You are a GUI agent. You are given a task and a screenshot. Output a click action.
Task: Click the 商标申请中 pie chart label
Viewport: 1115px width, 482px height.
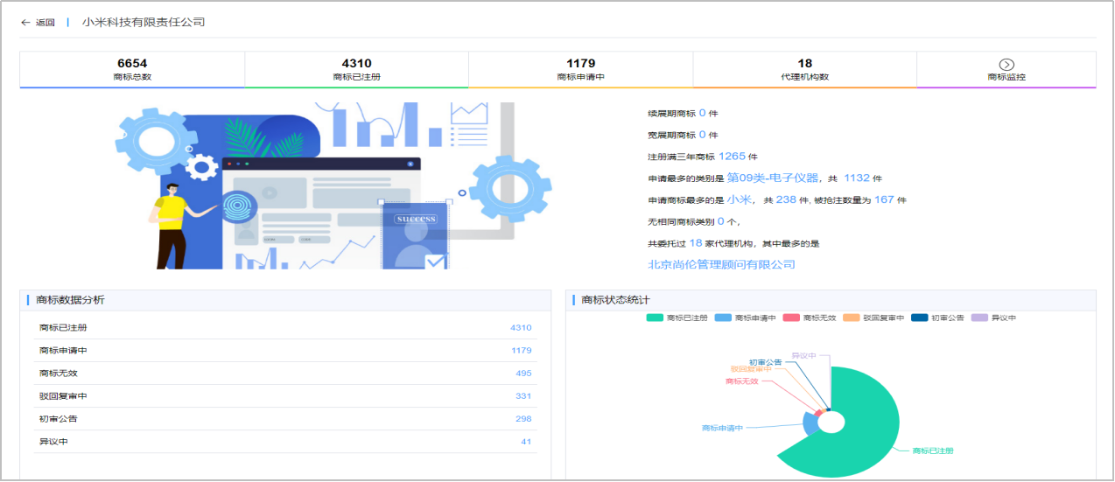coord(722,428)
